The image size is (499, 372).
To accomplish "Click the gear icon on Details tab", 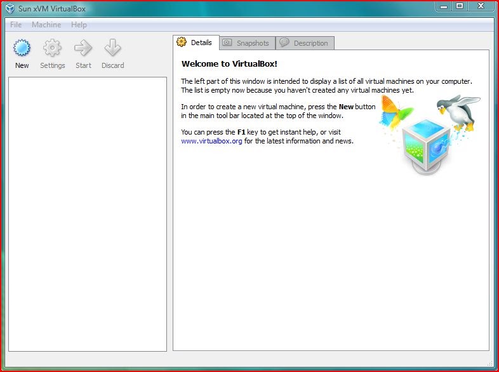I will coord(182,42).
